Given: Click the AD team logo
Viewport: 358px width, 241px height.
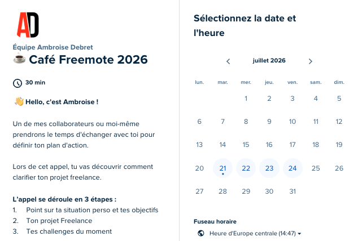Looking at the screenshot, I should tap(28, 25).
